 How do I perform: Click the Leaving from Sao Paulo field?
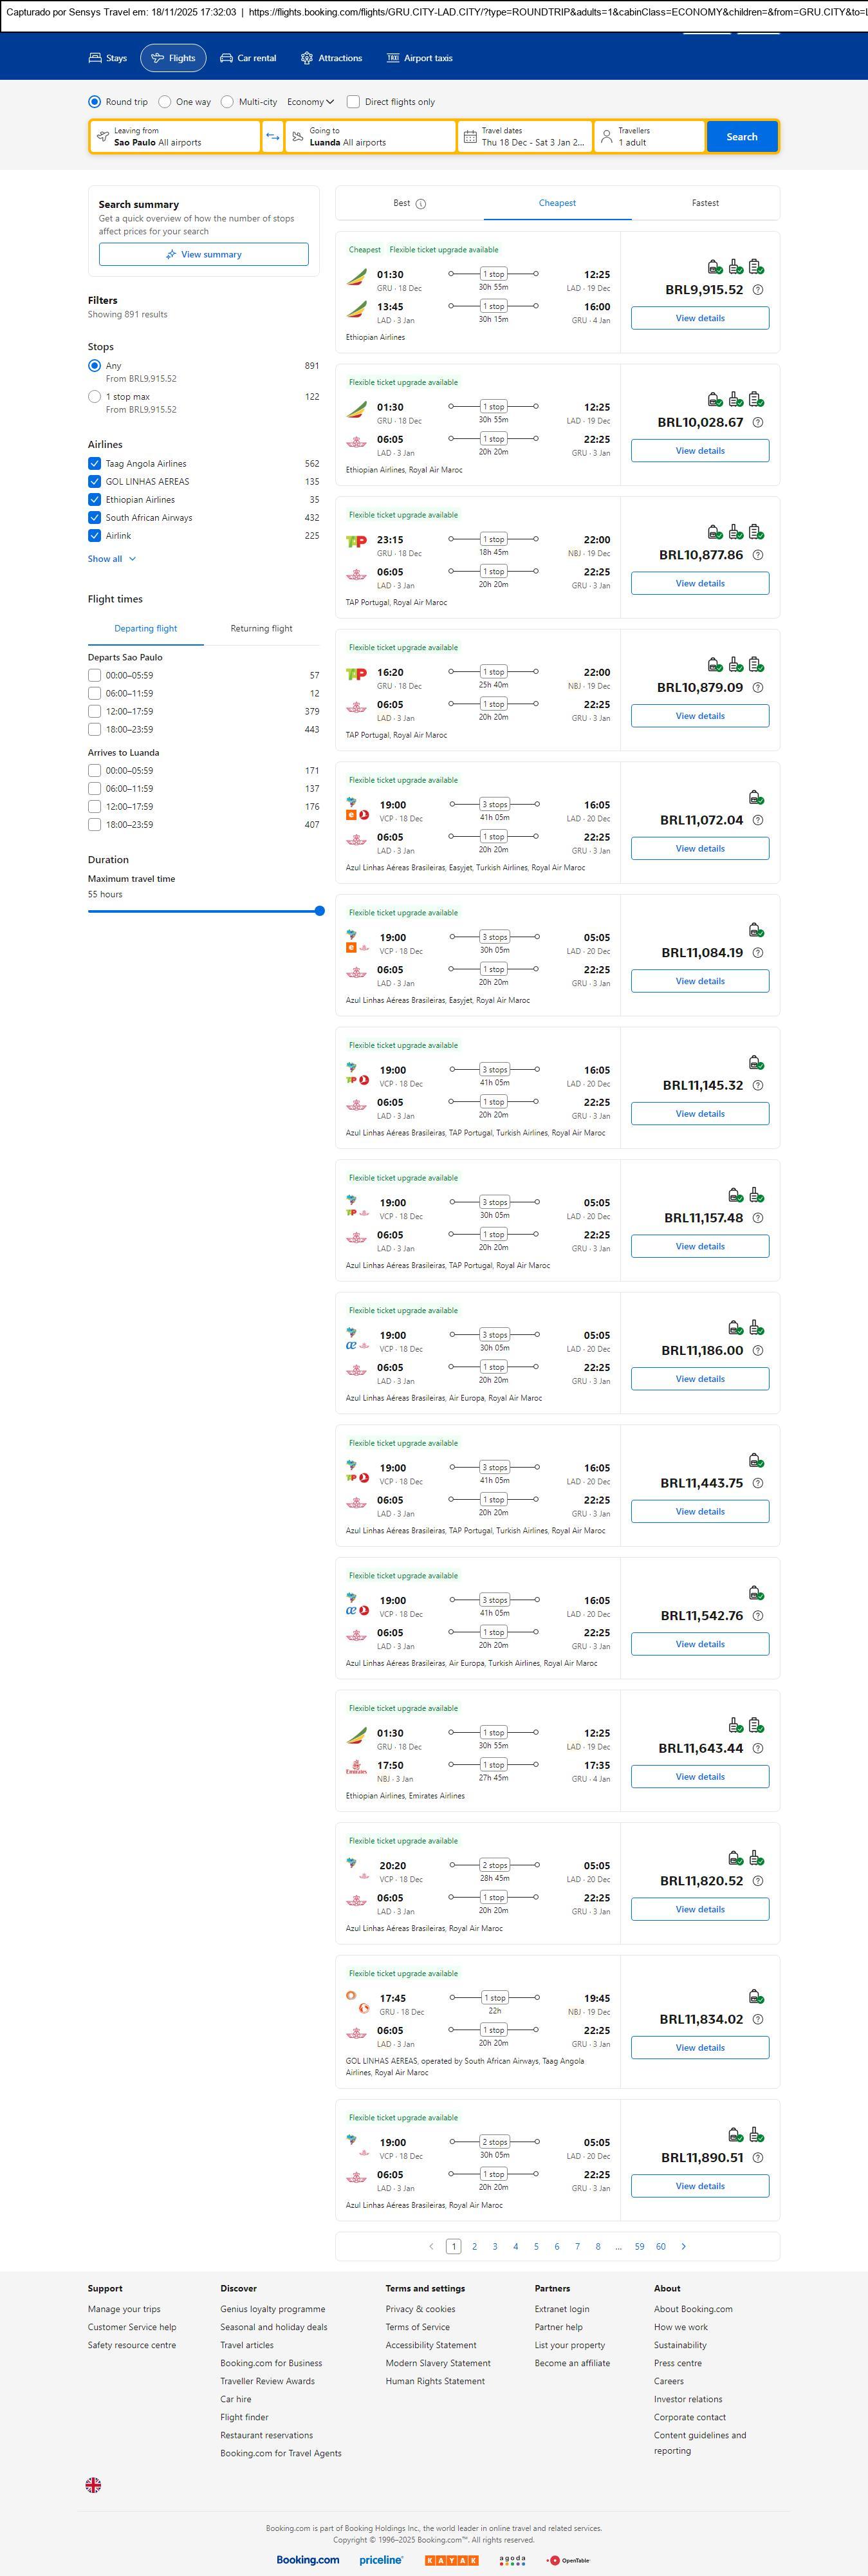(175, 137)
